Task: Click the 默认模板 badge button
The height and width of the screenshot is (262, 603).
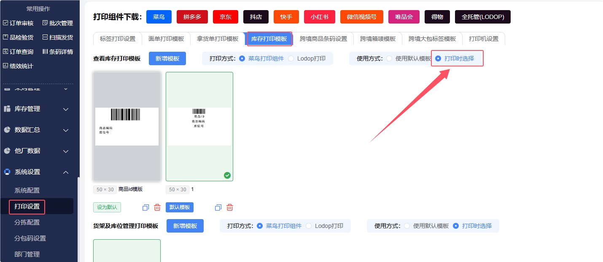Action: click(x=180, y=207)
